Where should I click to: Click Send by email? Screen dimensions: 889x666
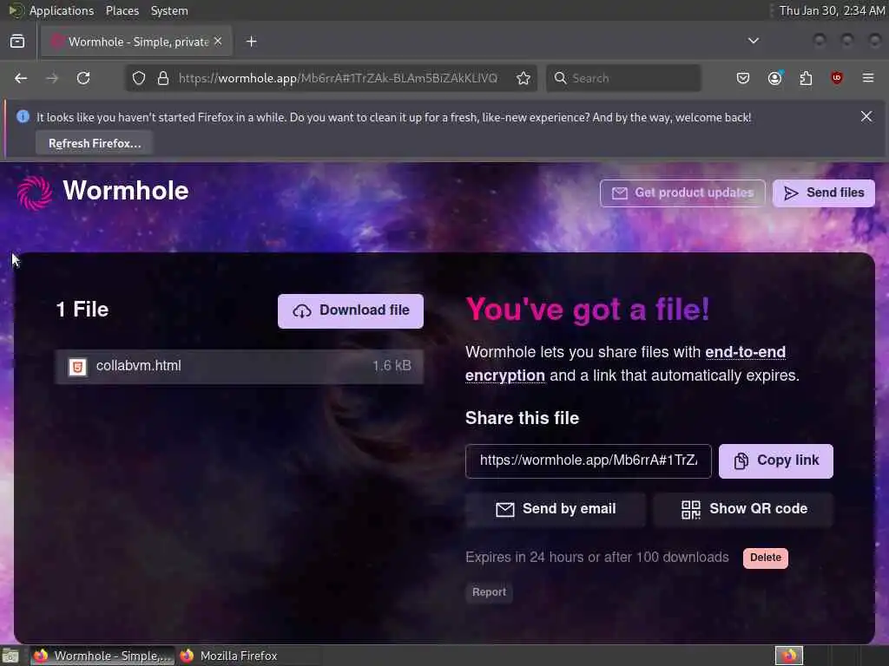556,509
